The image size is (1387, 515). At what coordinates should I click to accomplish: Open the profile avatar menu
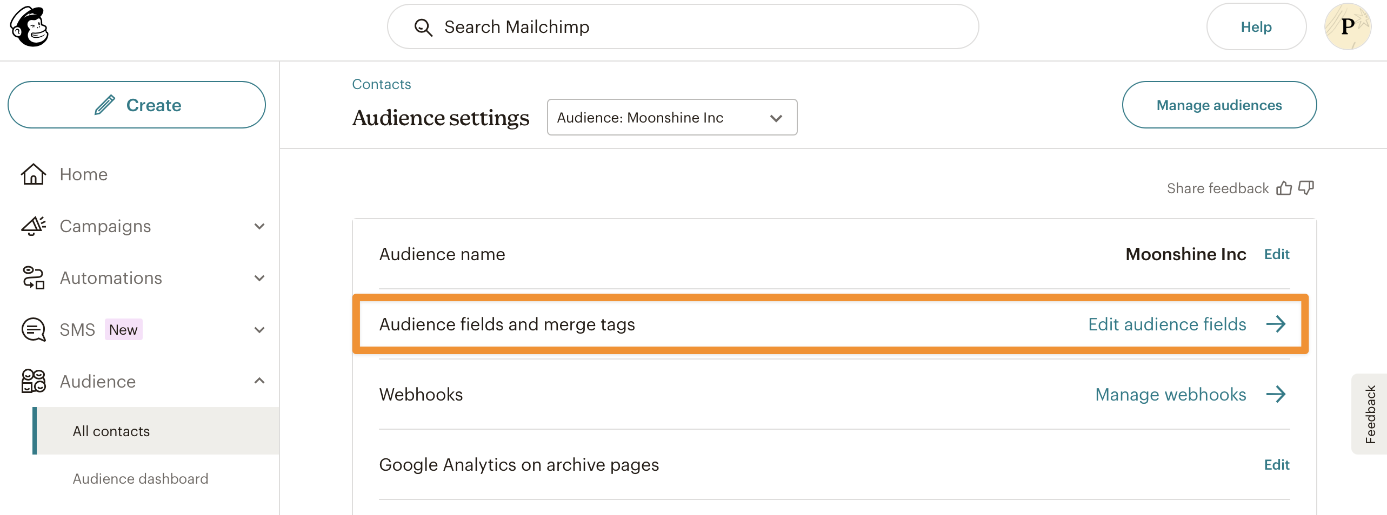(x=1348, y=26)
